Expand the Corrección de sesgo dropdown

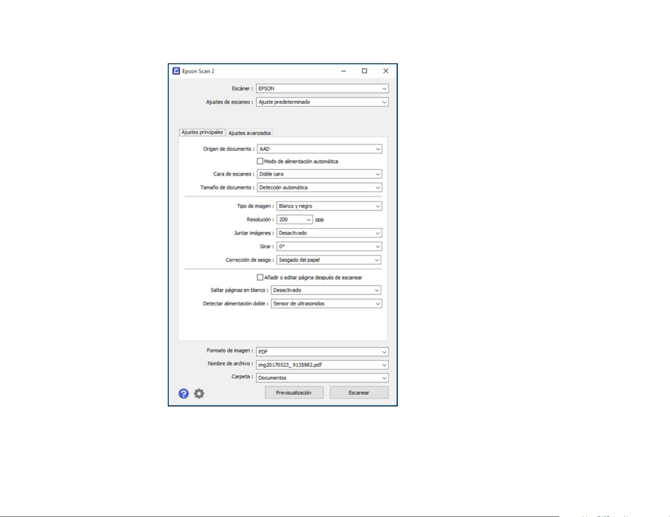click(329, 260)
